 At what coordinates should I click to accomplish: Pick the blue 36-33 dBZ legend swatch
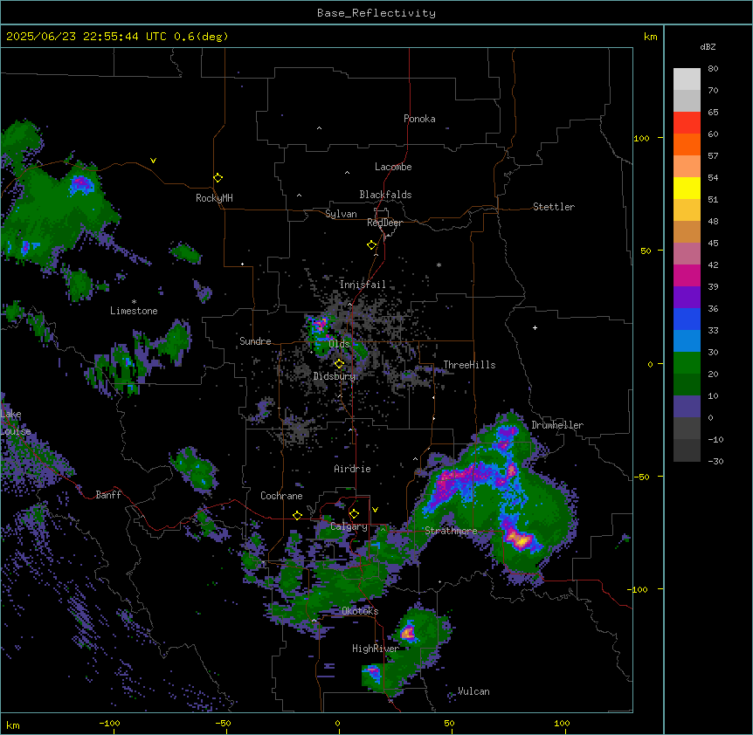687,319
